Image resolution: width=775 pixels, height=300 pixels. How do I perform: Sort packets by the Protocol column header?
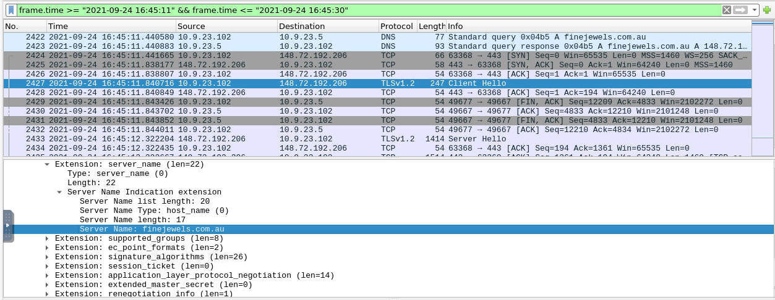point(398,27)
